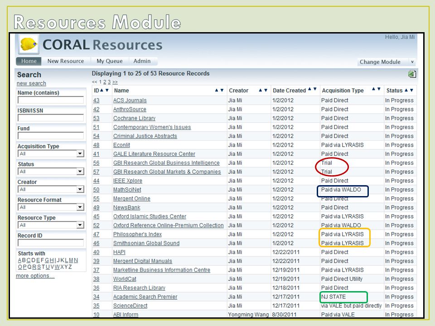This screenshot has height=326, width=435.
Task: Select 'via VALE but paid directly' cell
Action: point(351,306)
